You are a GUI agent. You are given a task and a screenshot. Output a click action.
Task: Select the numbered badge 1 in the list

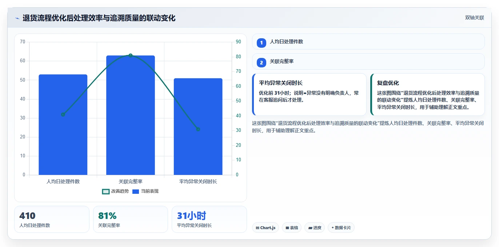coord(262,43)
